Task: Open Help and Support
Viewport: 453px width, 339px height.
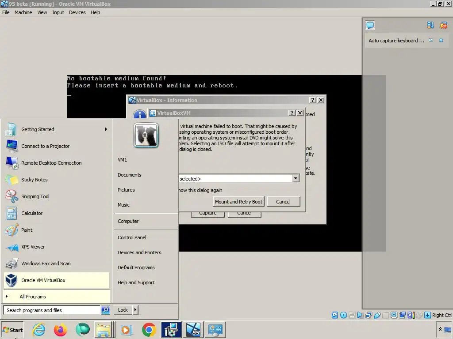Action: pos(136,282)
